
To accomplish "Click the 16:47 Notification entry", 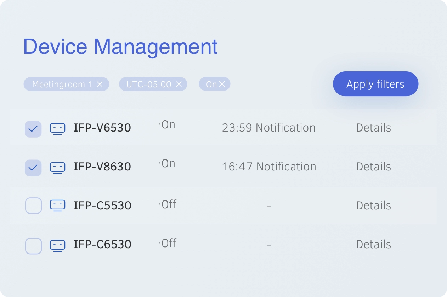I will 269,167.
